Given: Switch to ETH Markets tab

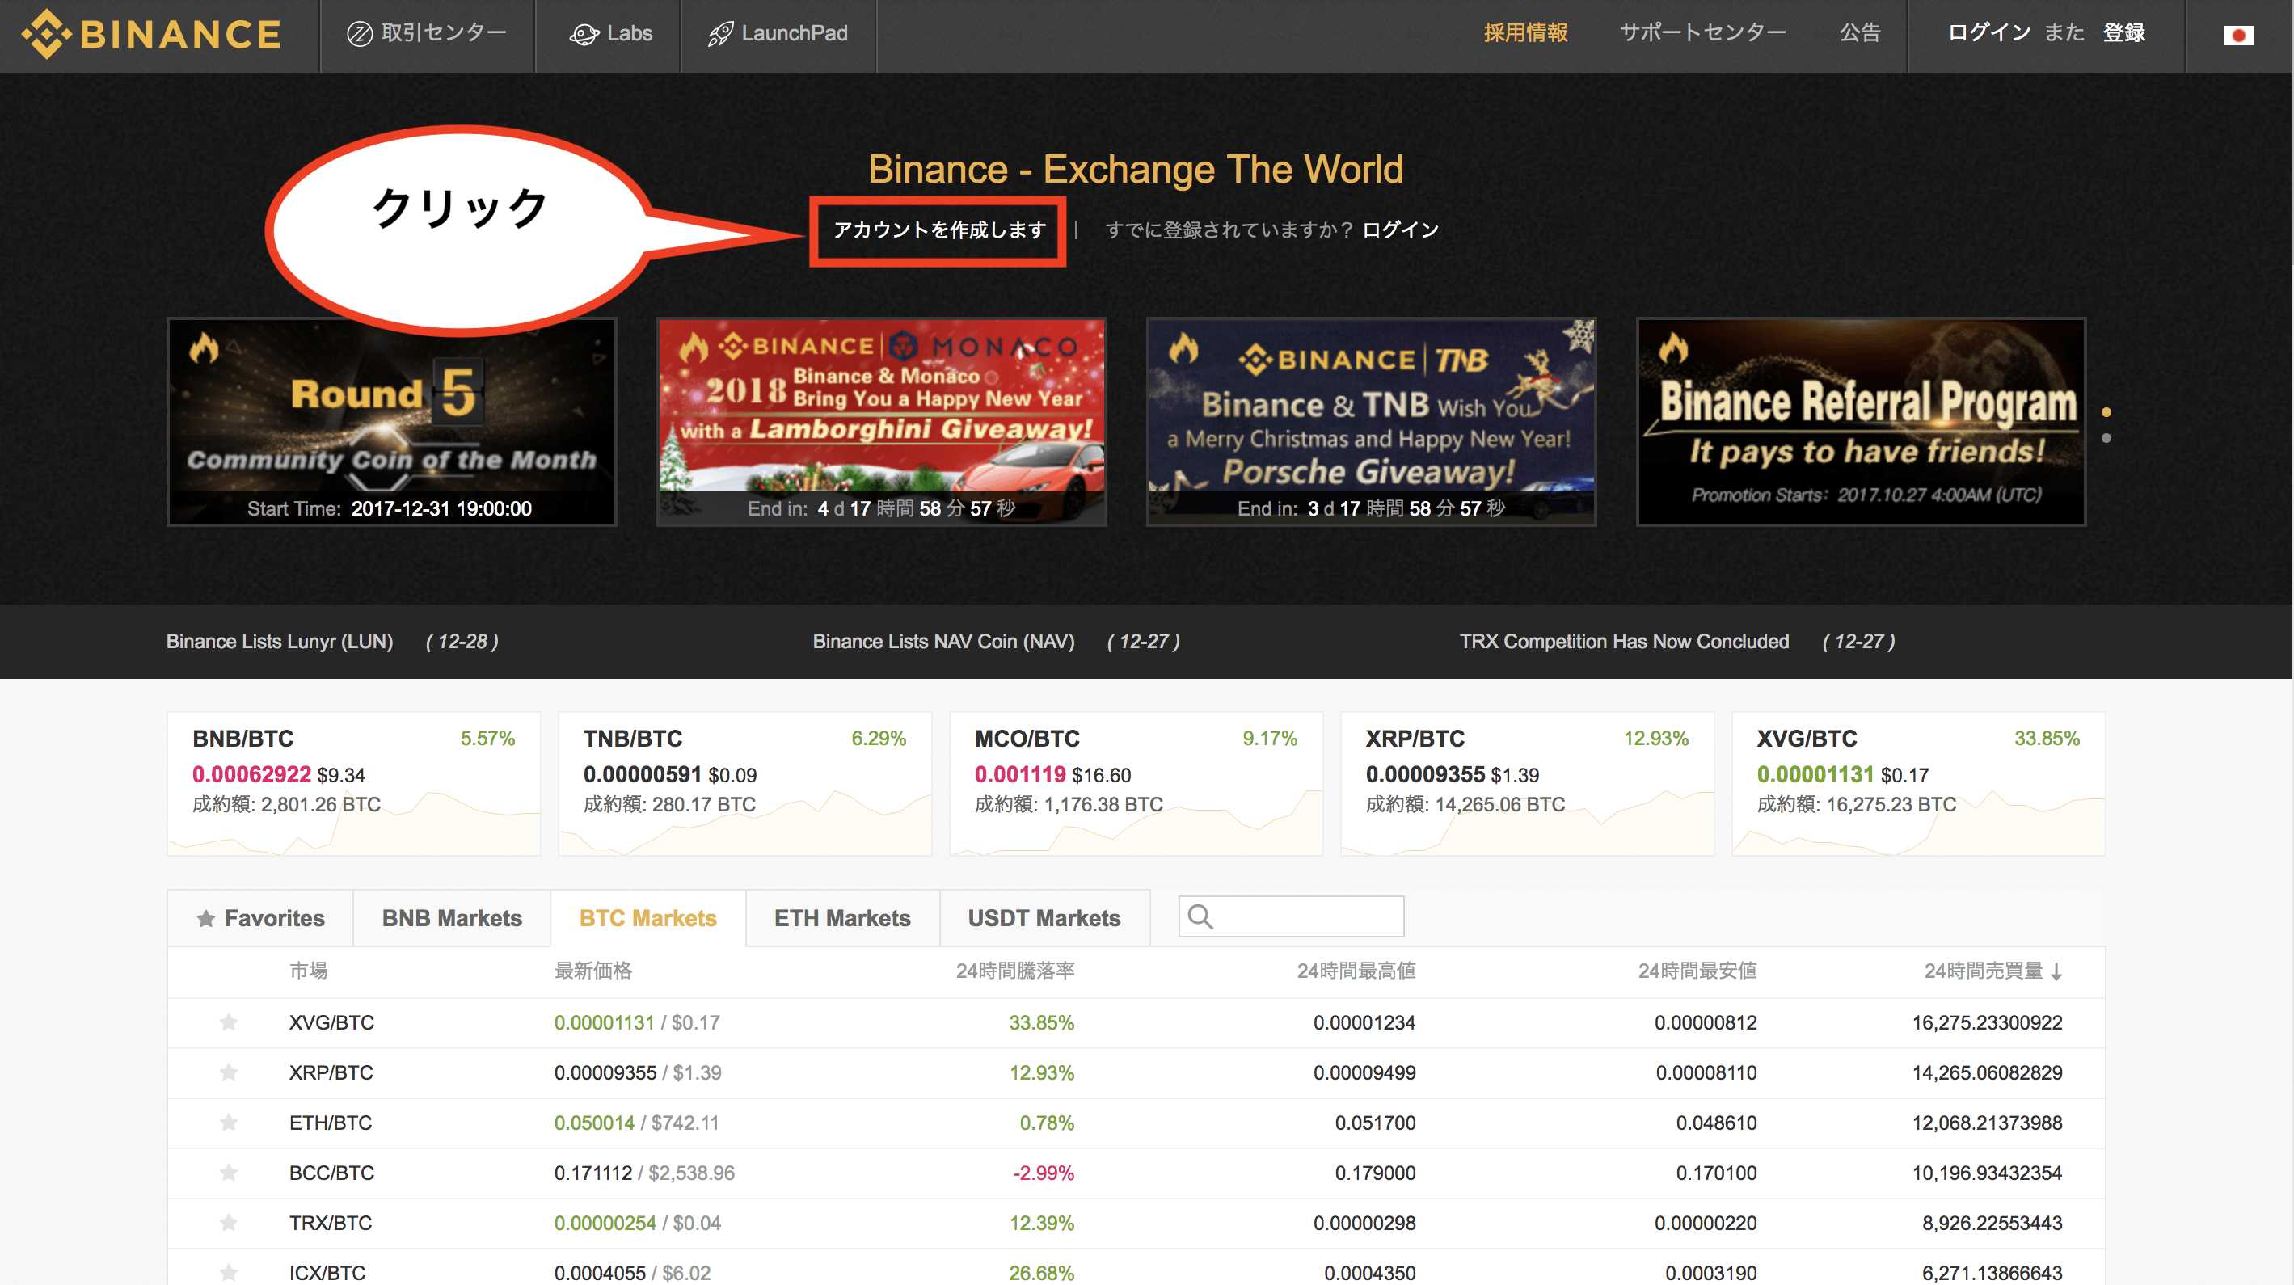Looking at the screenshot, I should [x=841, y=918].
